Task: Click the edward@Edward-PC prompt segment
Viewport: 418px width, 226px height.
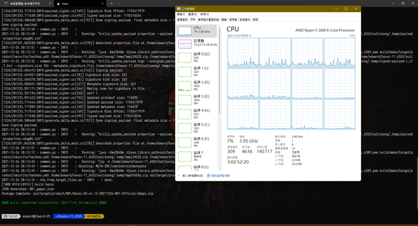Action: [37, 216]
